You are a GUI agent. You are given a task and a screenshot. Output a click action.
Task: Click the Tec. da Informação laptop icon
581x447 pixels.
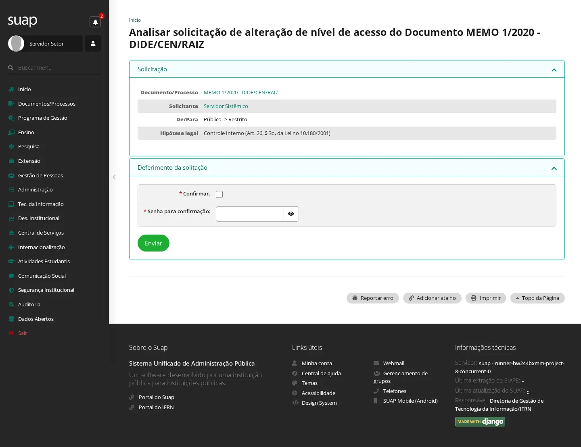tap(11, 204)
